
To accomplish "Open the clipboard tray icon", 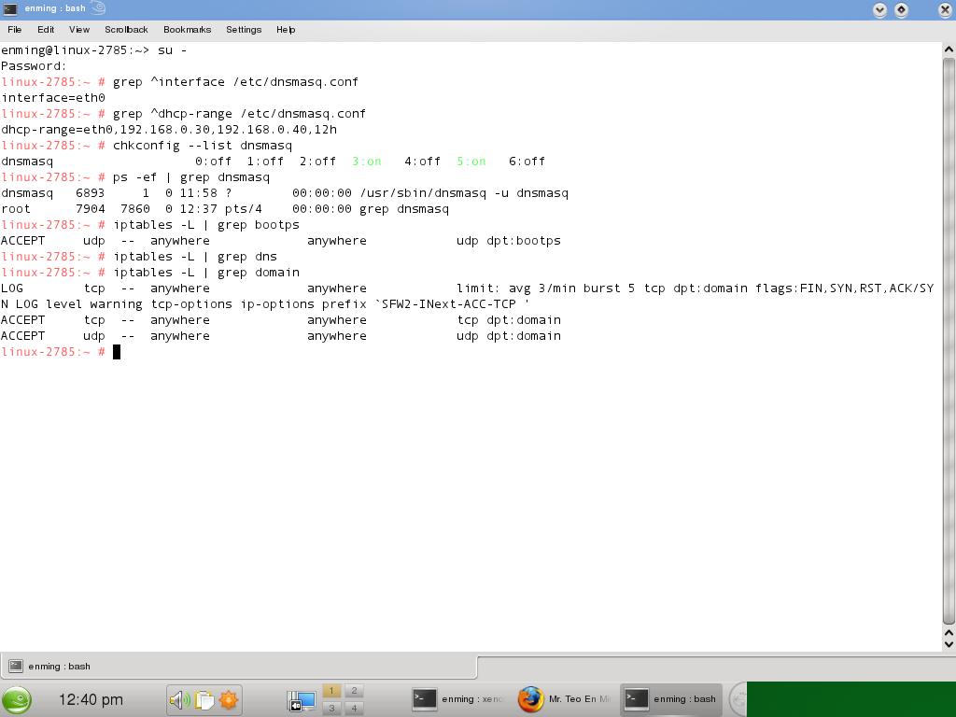I will [x=204, y=700].
